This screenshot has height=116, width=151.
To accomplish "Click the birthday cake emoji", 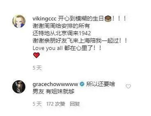I will [x=108, y=18].
